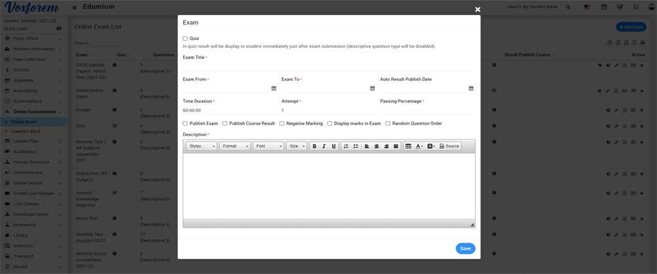
Task: Click the Exam Title input field
Action: [328, 66]
